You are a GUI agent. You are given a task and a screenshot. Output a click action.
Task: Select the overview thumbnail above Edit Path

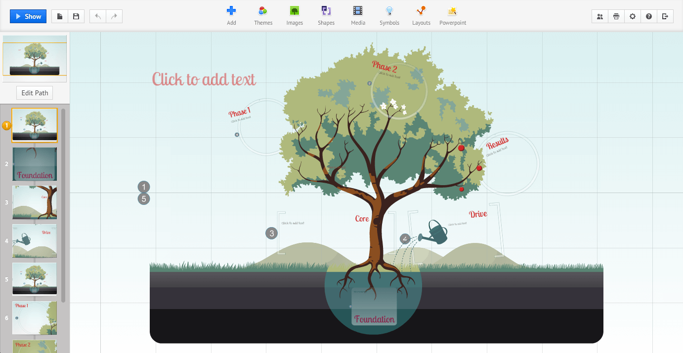35,59
